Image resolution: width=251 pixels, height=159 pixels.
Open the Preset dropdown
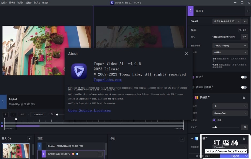[x=227, y=21]
